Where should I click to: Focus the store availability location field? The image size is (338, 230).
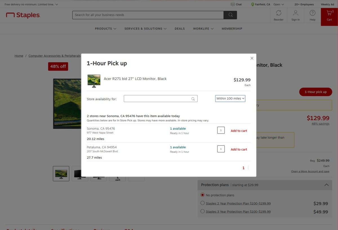(x=161, y=99)
